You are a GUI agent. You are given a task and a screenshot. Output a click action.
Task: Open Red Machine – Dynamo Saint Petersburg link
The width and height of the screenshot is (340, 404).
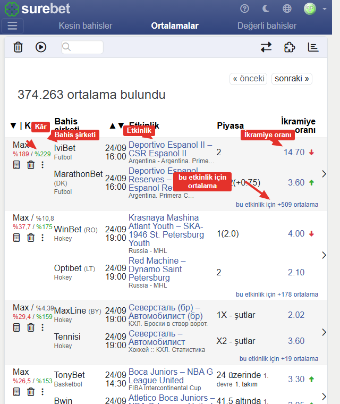pyautogui.click(x=157, y=269)
